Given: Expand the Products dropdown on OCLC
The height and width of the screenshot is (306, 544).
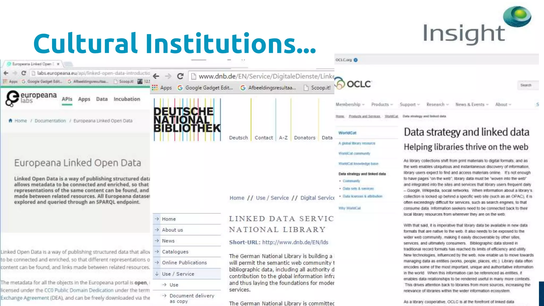Looking at the screenshot, I should (x=382, y=104).
